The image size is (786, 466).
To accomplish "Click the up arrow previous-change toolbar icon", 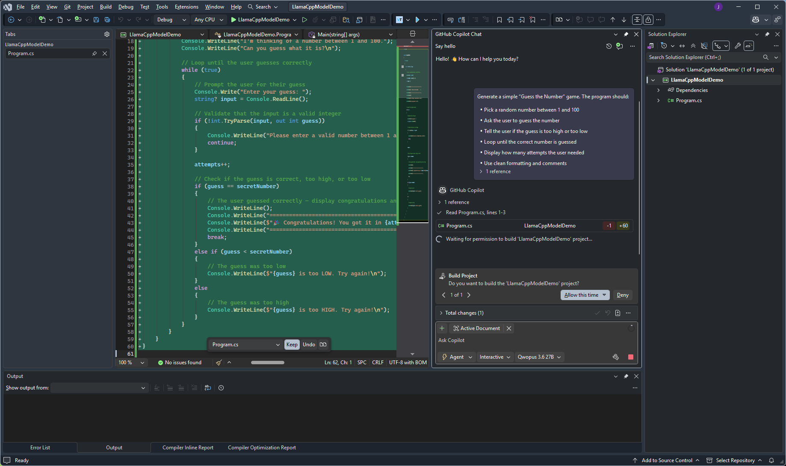I will click(613, 20).
